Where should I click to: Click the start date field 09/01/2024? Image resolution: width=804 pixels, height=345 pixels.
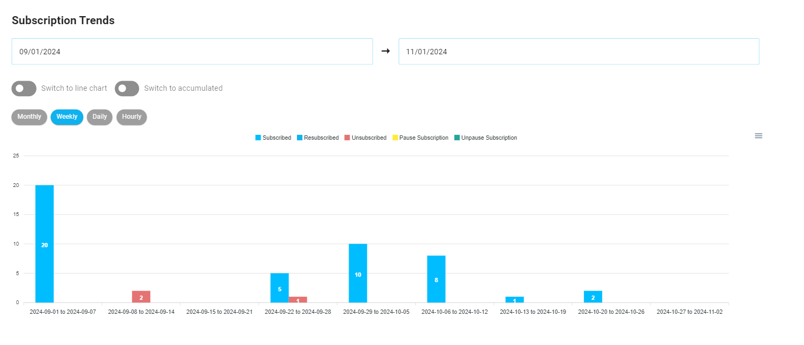click(192, 52)
